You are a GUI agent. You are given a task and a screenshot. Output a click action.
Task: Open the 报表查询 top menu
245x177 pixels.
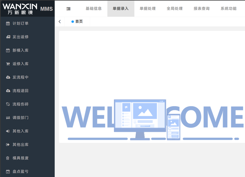pyautogui.click(x=202, y=9)
